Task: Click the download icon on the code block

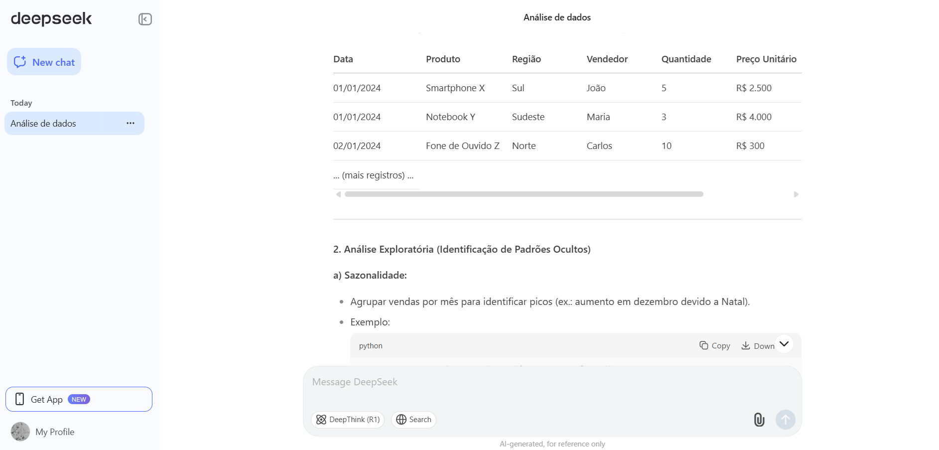Action: click(x=746, y=345)
